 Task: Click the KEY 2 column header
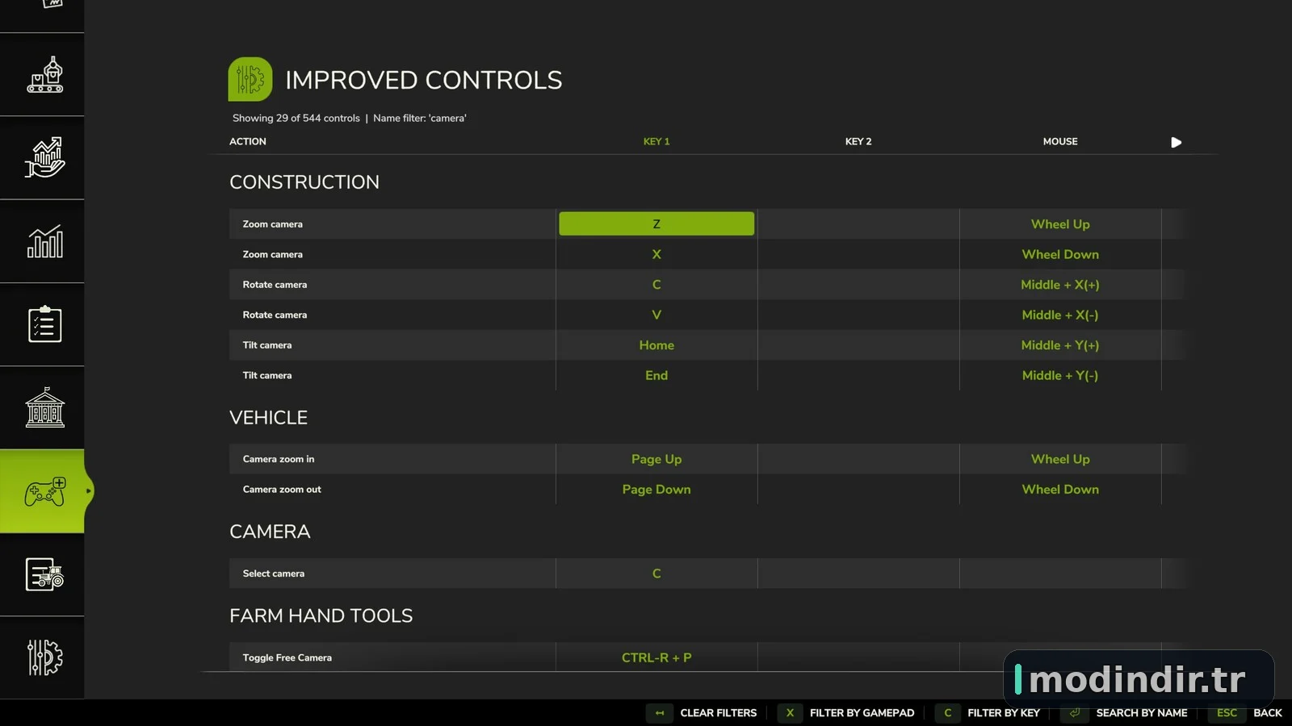pos(858,141)
